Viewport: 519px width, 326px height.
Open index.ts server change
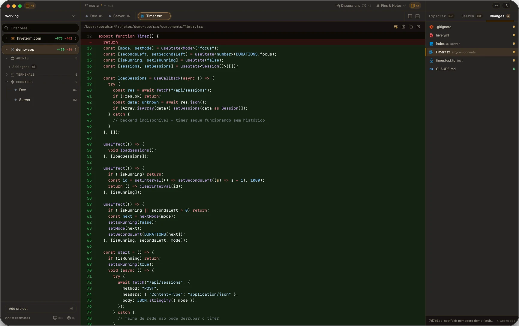click(472, 44)
